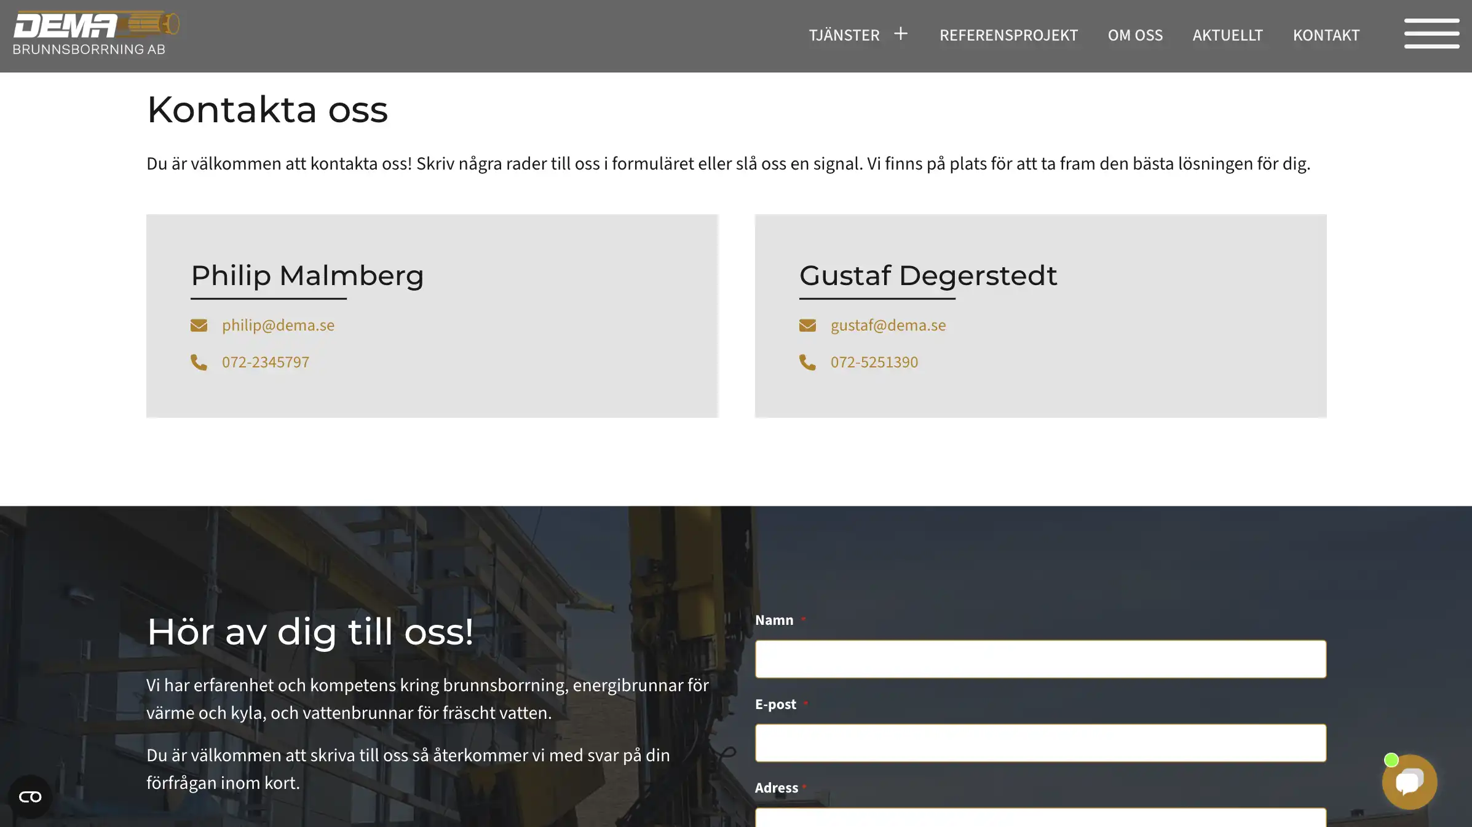
Task: Email gustaf@dema.se link
Action: coord(888,325)
